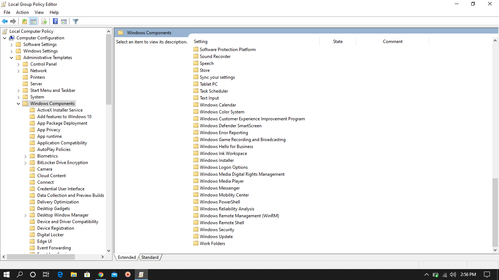
Task: Open the notification center icon
Action: click(487, 275)
